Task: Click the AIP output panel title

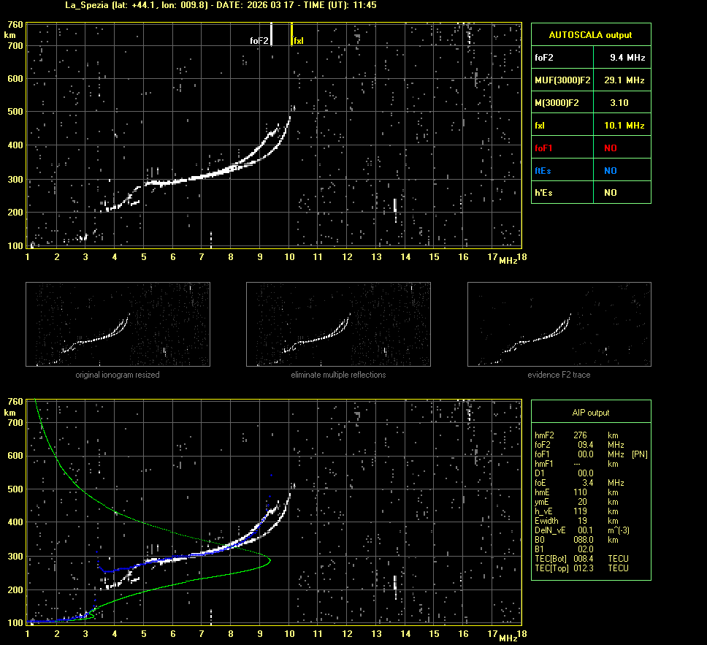Action: point(590,413)
